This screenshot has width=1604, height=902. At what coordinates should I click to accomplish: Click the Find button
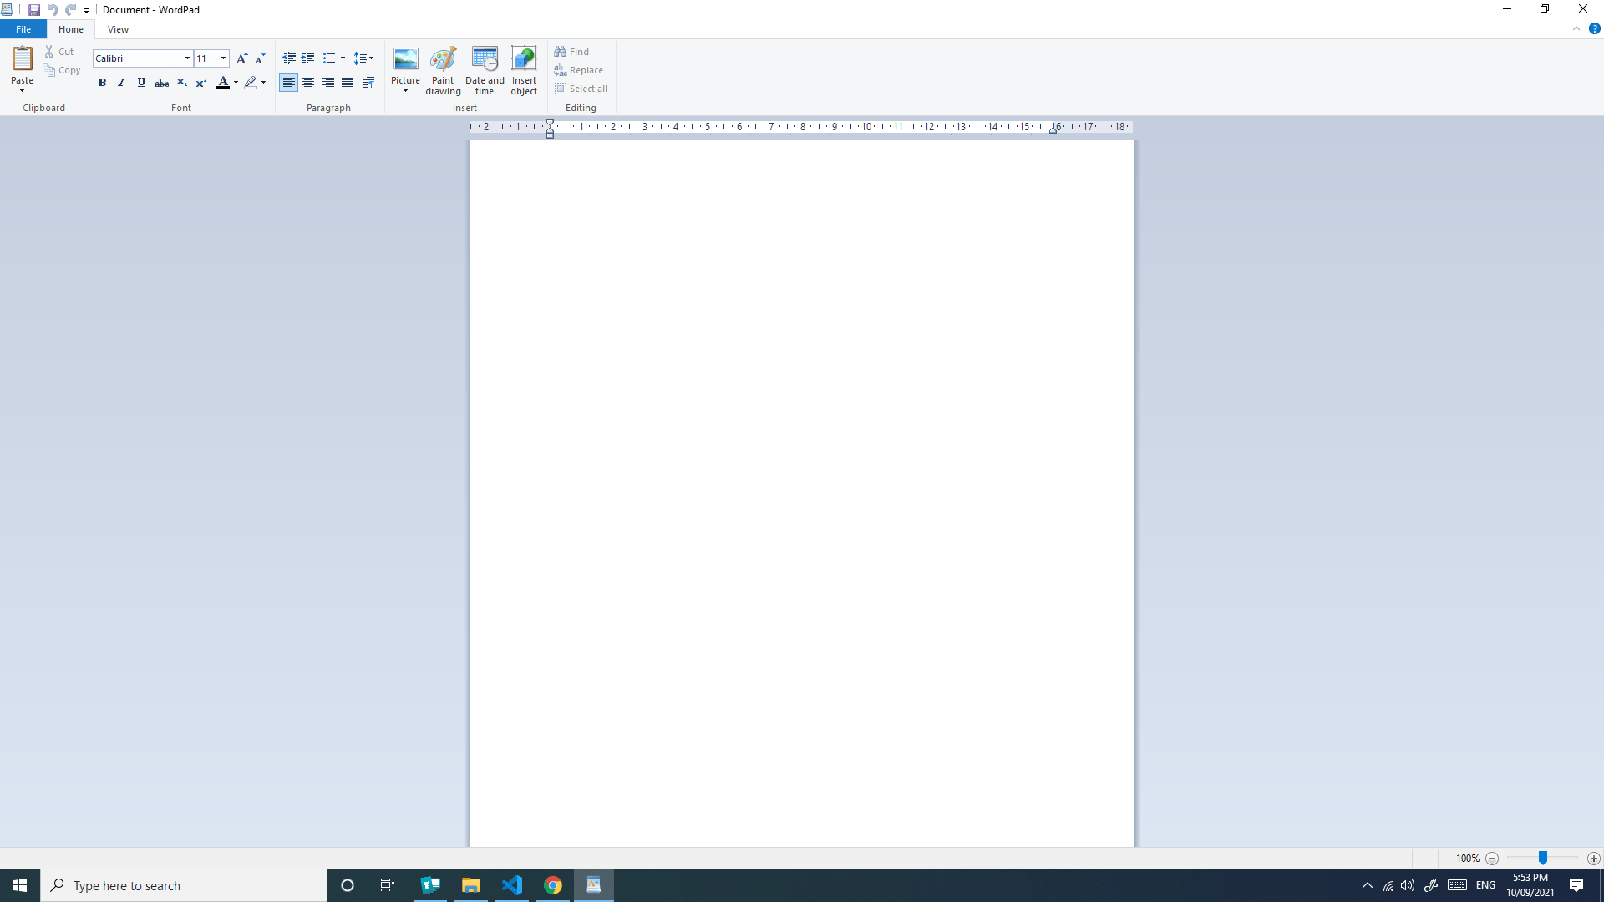click(x=572, y=52)
